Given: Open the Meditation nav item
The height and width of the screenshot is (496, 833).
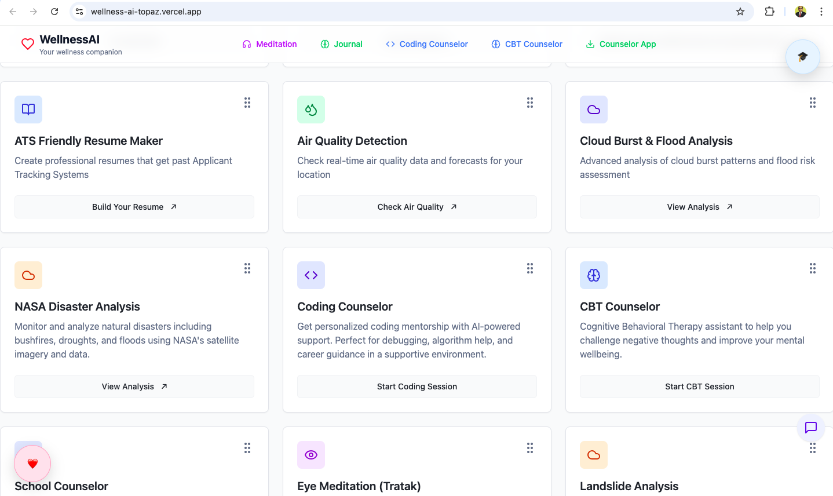Looking at the screenshot, I should pos(269,44).
